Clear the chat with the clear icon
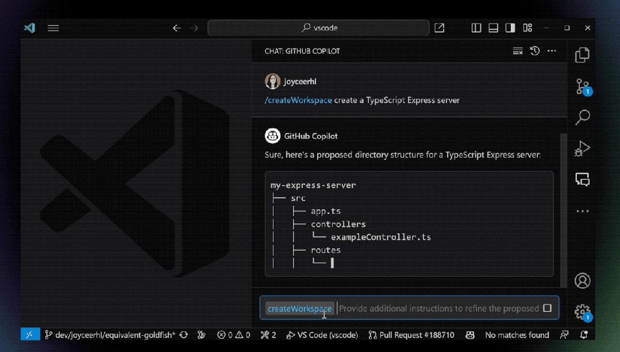This screenshot has height=352, width=620. pos(517,50)
